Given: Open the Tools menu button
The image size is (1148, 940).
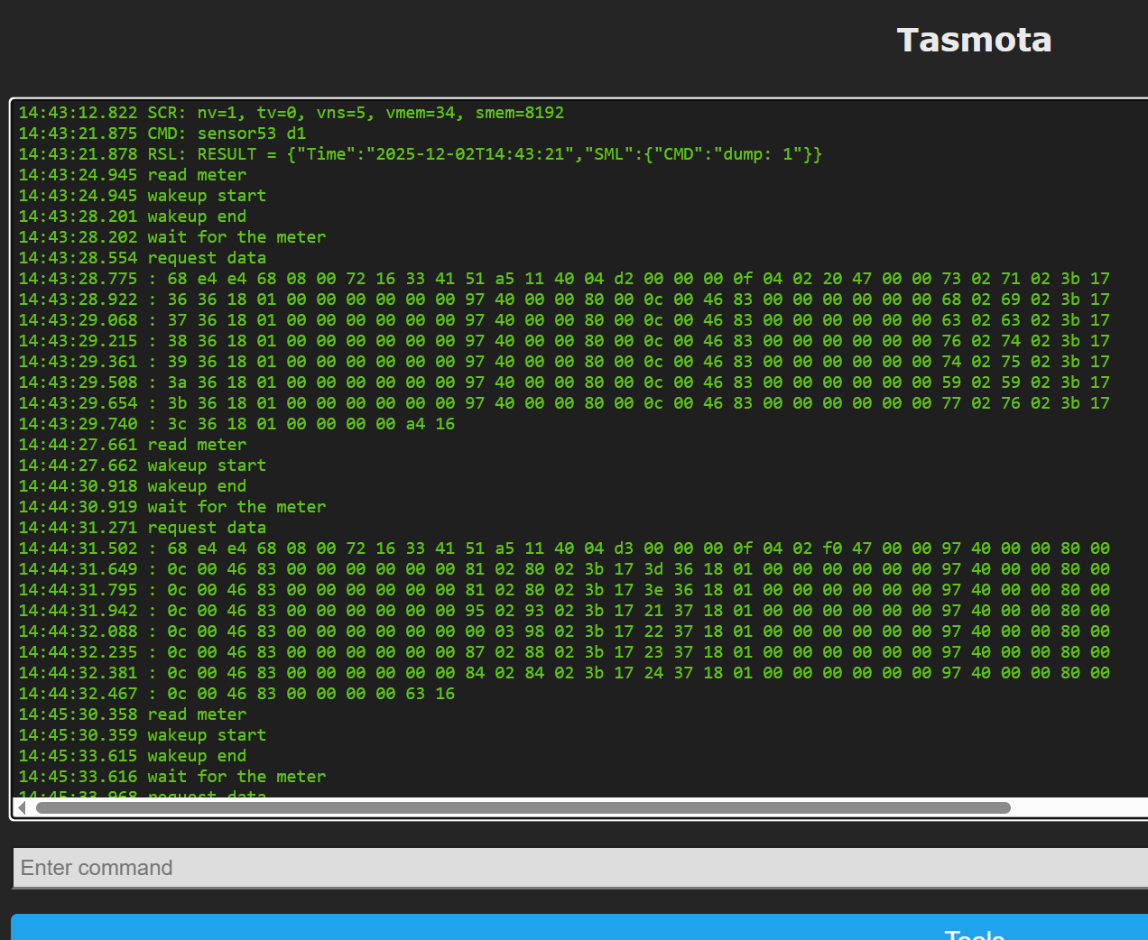Looking at the screenshot, I should pyautogui.click(x=974, y=933).
